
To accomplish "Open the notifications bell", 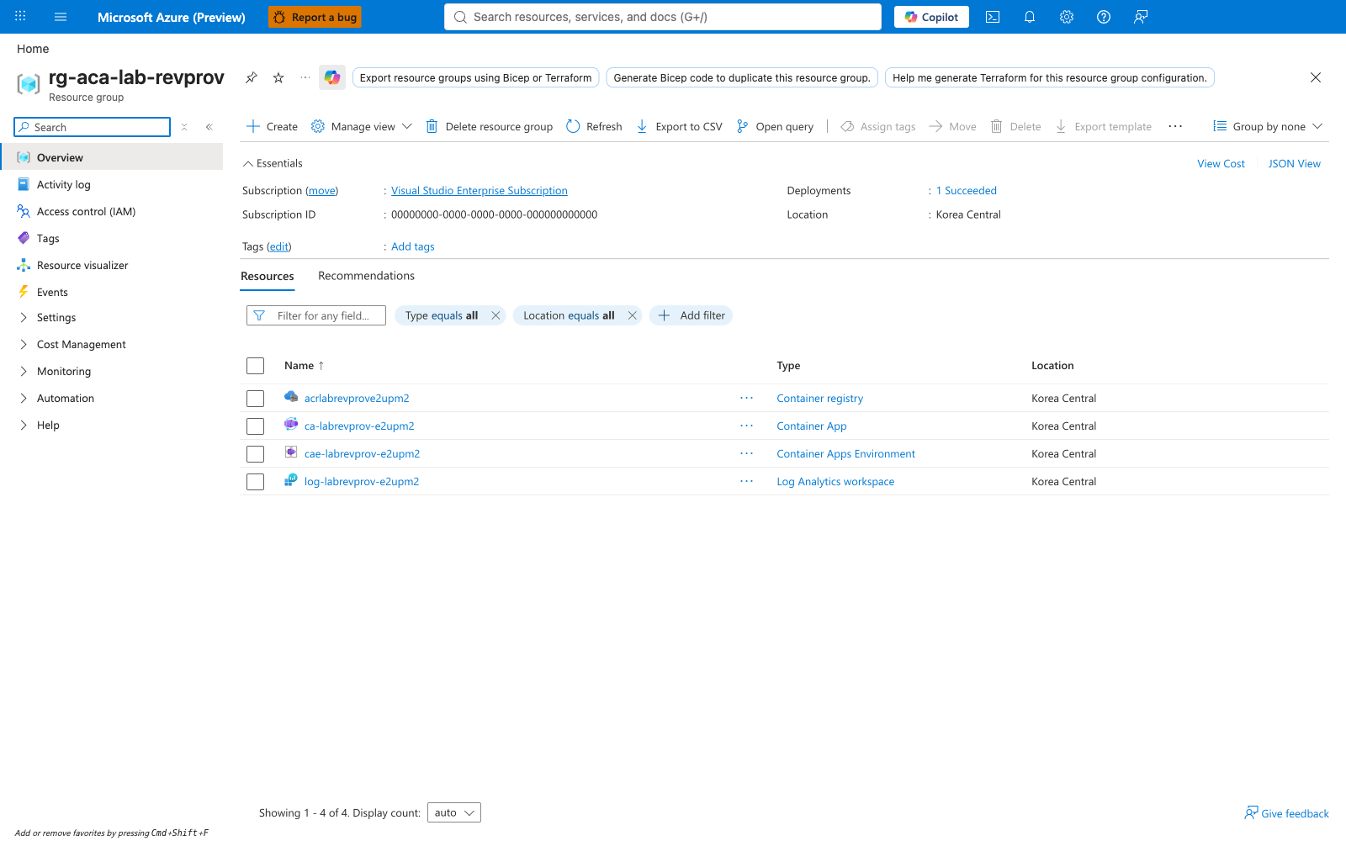I will (1030, 17).
